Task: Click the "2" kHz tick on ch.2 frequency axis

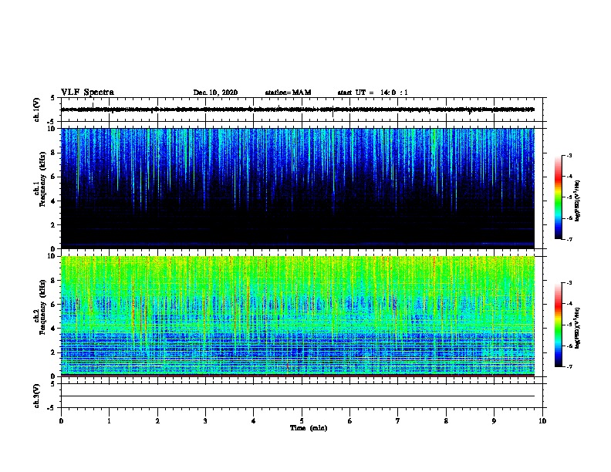Action: (53, 352)
